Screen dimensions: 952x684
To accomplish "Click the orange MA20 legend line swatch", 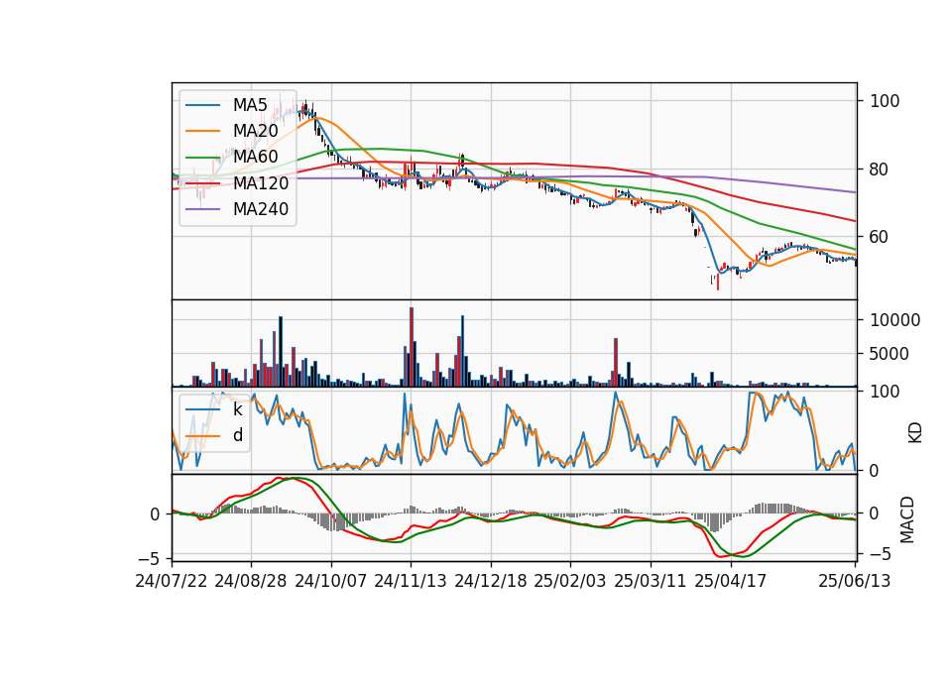I will 202,131.
